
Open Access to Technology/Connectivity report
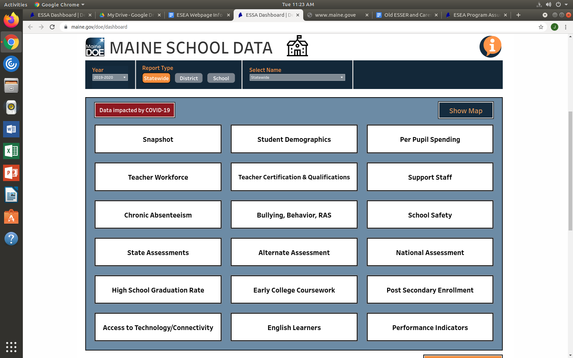[158, 327]
